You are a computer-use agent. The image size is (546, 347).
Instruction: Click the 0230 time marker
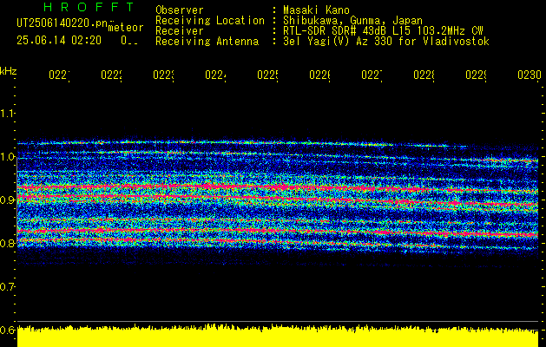point(530,75)
